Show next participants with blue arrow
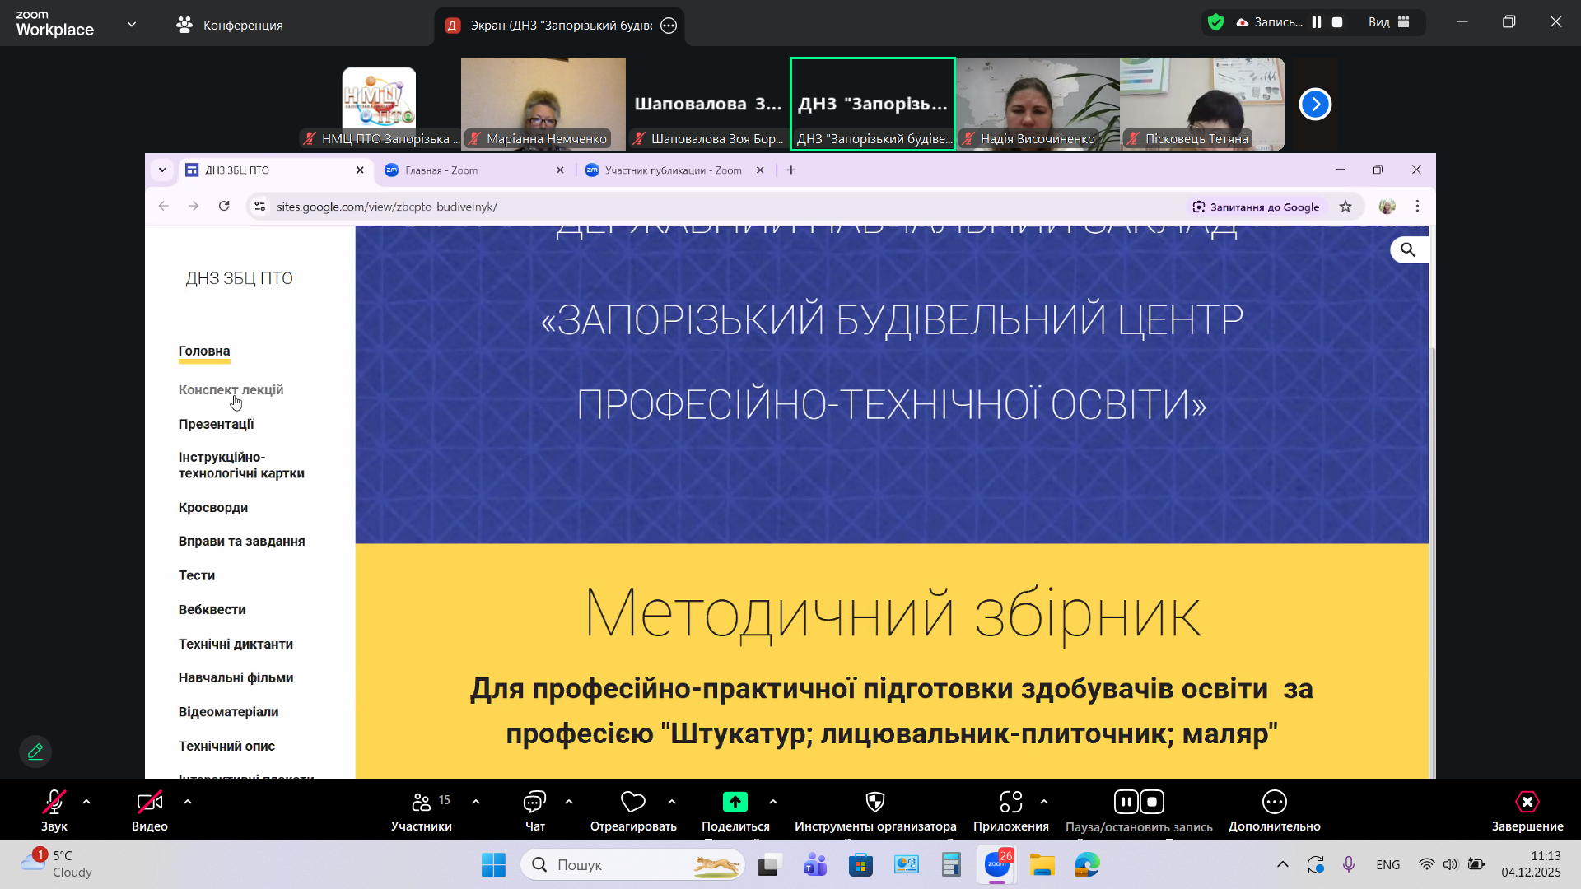 point(1315,105)
